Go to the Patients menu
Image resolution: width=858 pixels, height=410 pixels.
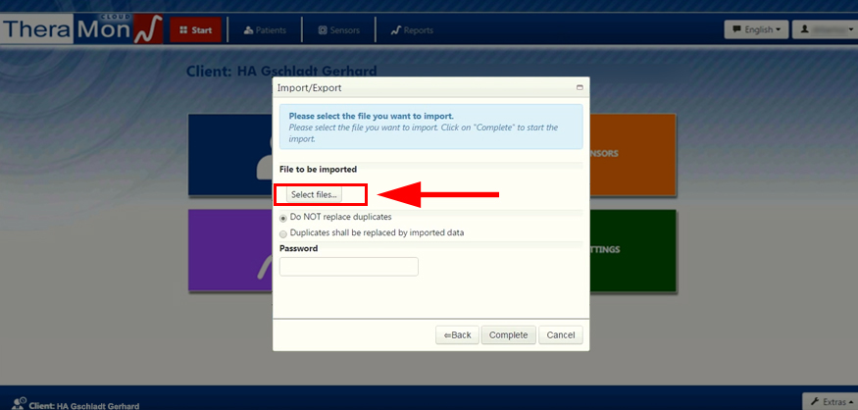pos(265,30)
